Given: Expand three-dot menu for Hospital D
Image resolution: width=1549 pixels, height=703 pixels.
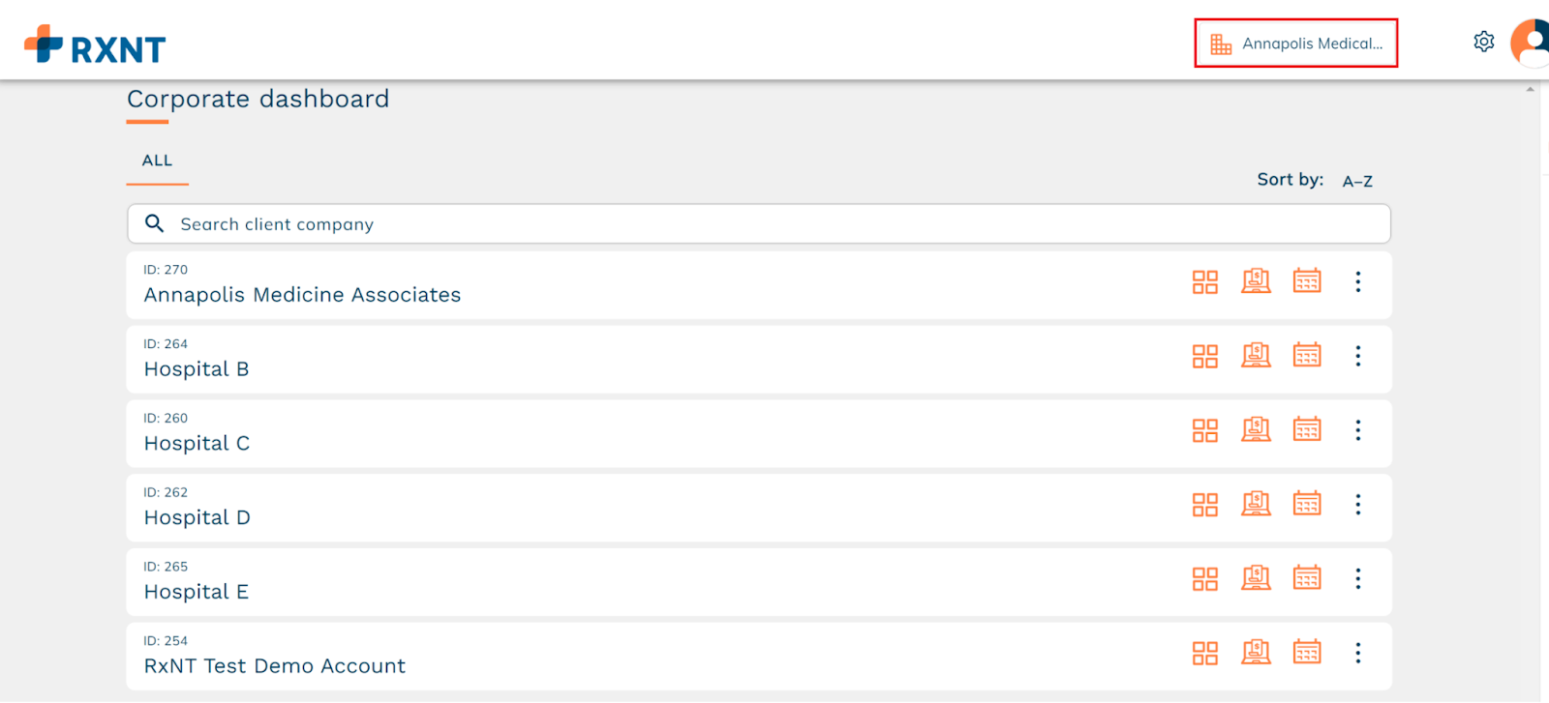Looking at the screenshot, I should pos(1358,505).
